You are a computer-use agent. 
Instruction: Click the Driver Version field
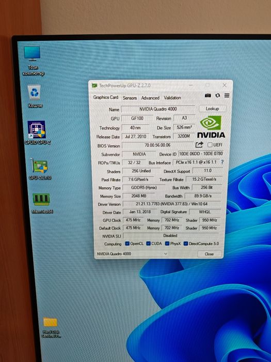tap(172, 204)
